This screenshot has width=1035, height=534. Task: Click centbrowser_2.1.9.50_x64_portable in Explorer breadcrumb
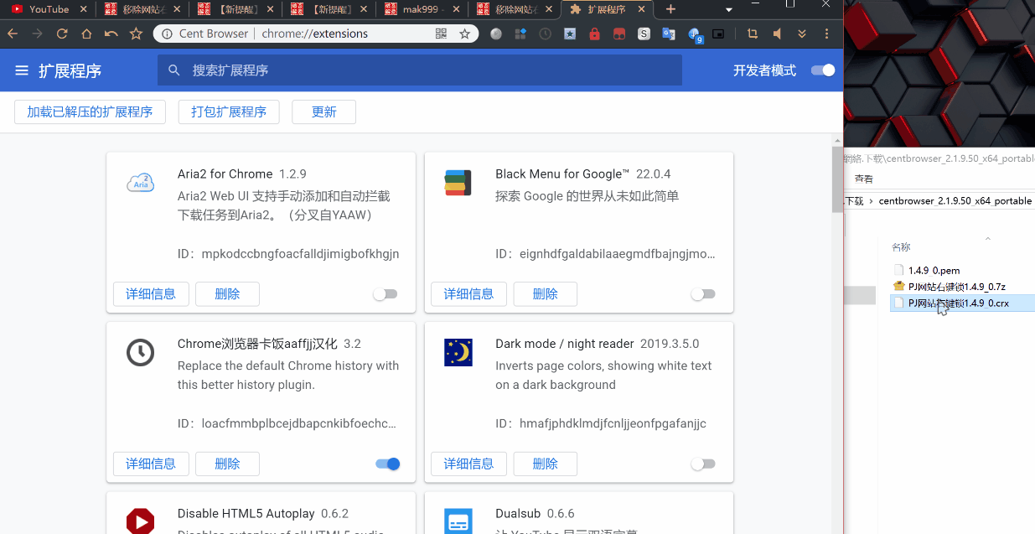tap(955, 201)
